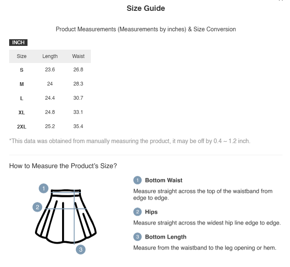This screenshot has width=290, height=267.
Task: Click the S size row label
Action: click(x=22, y=70)
